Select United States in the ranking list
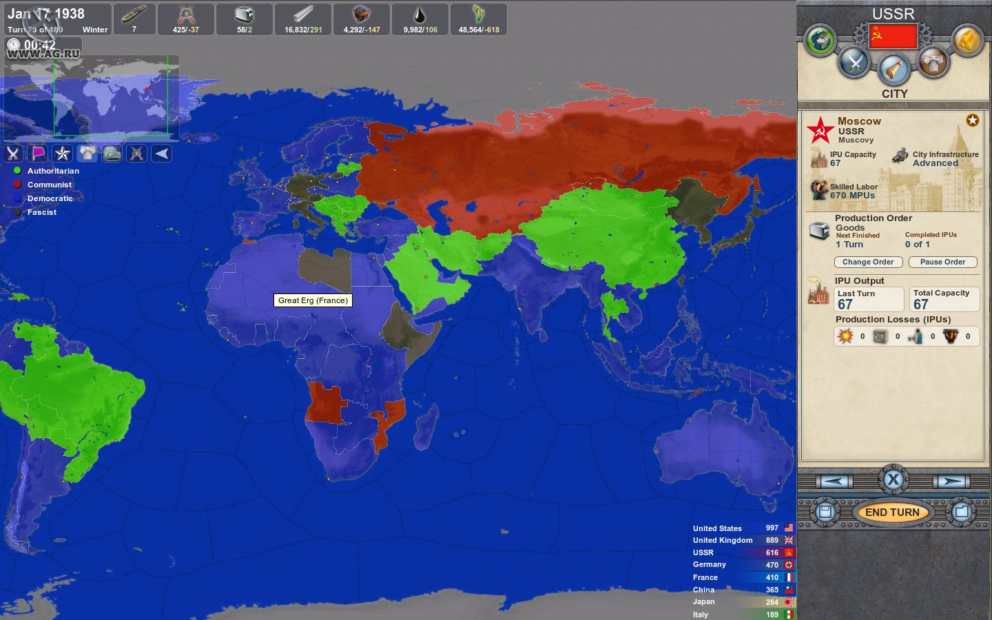The width and height of the screenshot is (992, 620). [743, 528]
